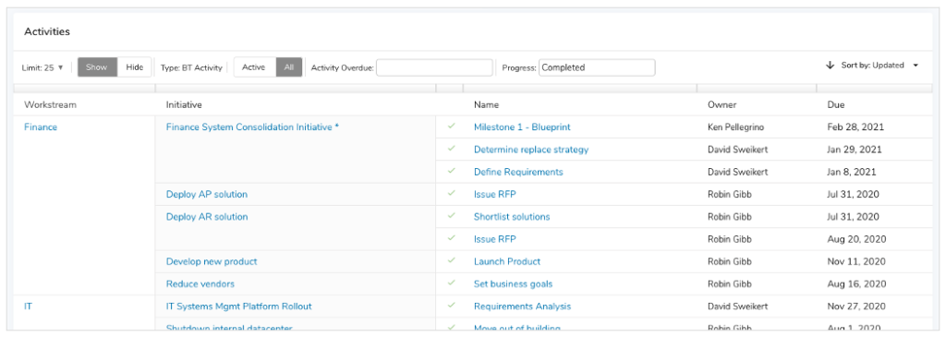The width and height of the screenshot is (946, 337).
Task: Open the Set business goals activity
Action: coord(513,283)
